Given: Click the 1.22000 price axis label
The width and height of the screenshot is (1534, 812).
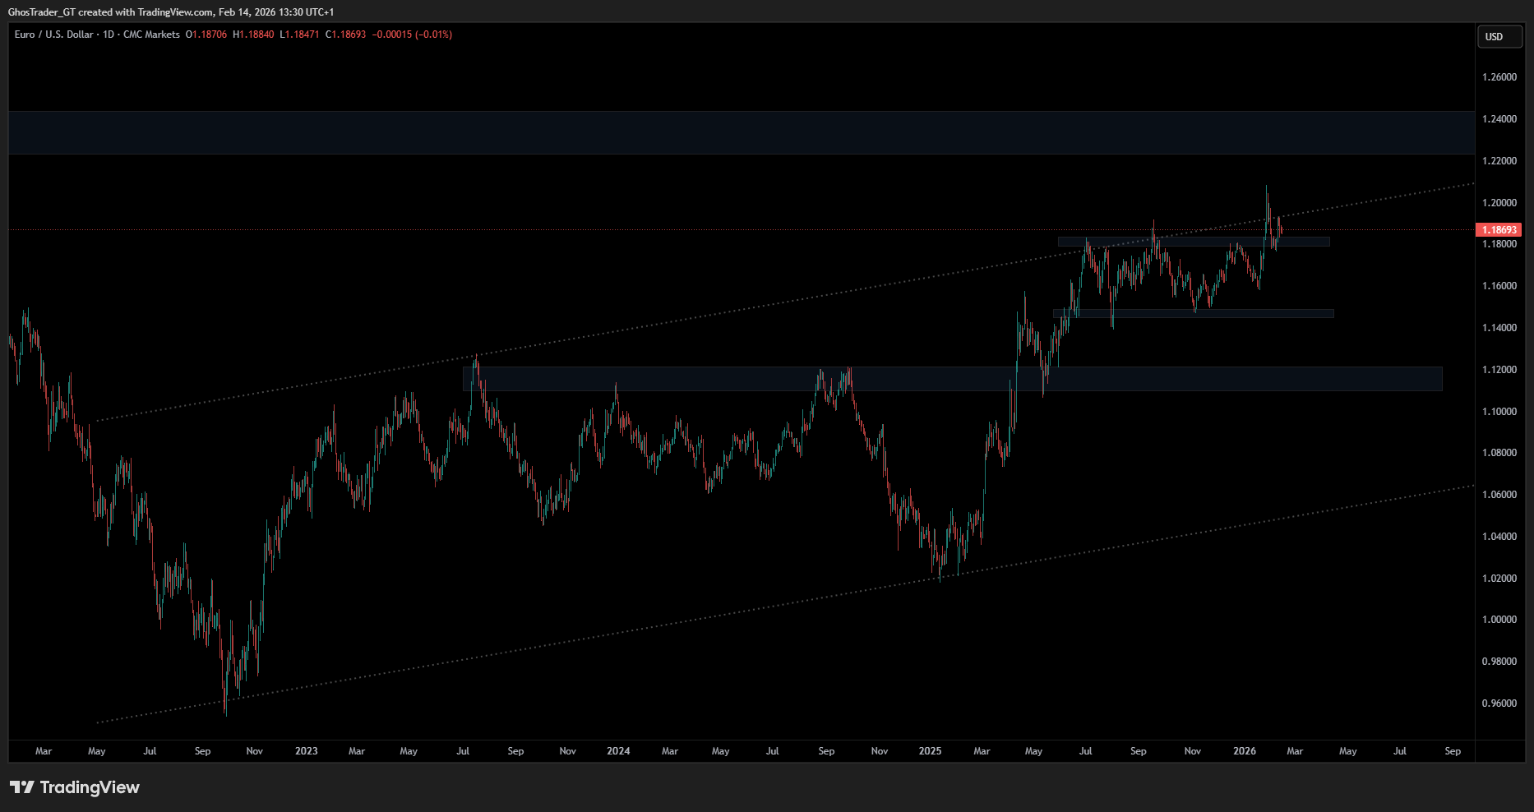Looking at the screenshot, I should (1499, 161).
